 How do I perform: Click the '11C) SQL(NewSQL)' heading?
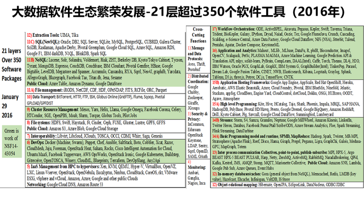click(43, 42)
